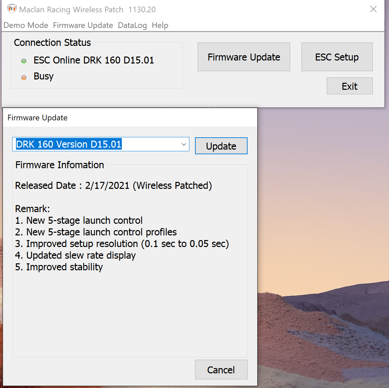Click the Firmware Update dialog title
389x388 pixels.
click(x=38, y=118)
